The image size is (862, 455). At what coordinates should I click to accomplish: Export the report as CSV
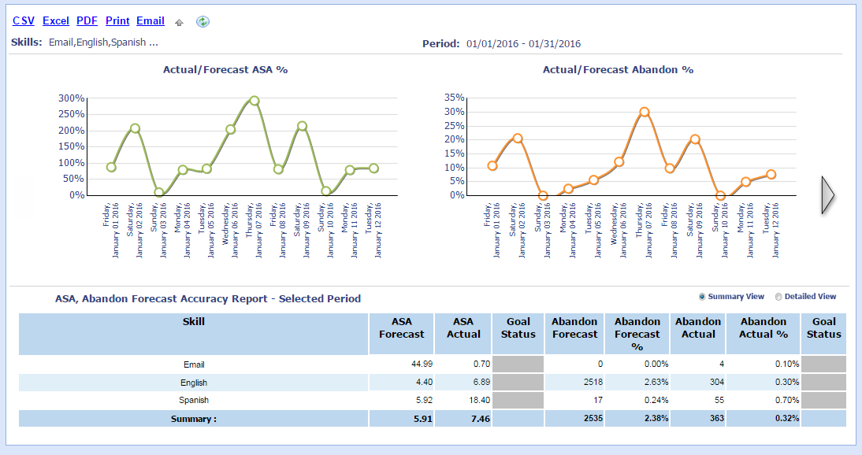click(24, 21)
